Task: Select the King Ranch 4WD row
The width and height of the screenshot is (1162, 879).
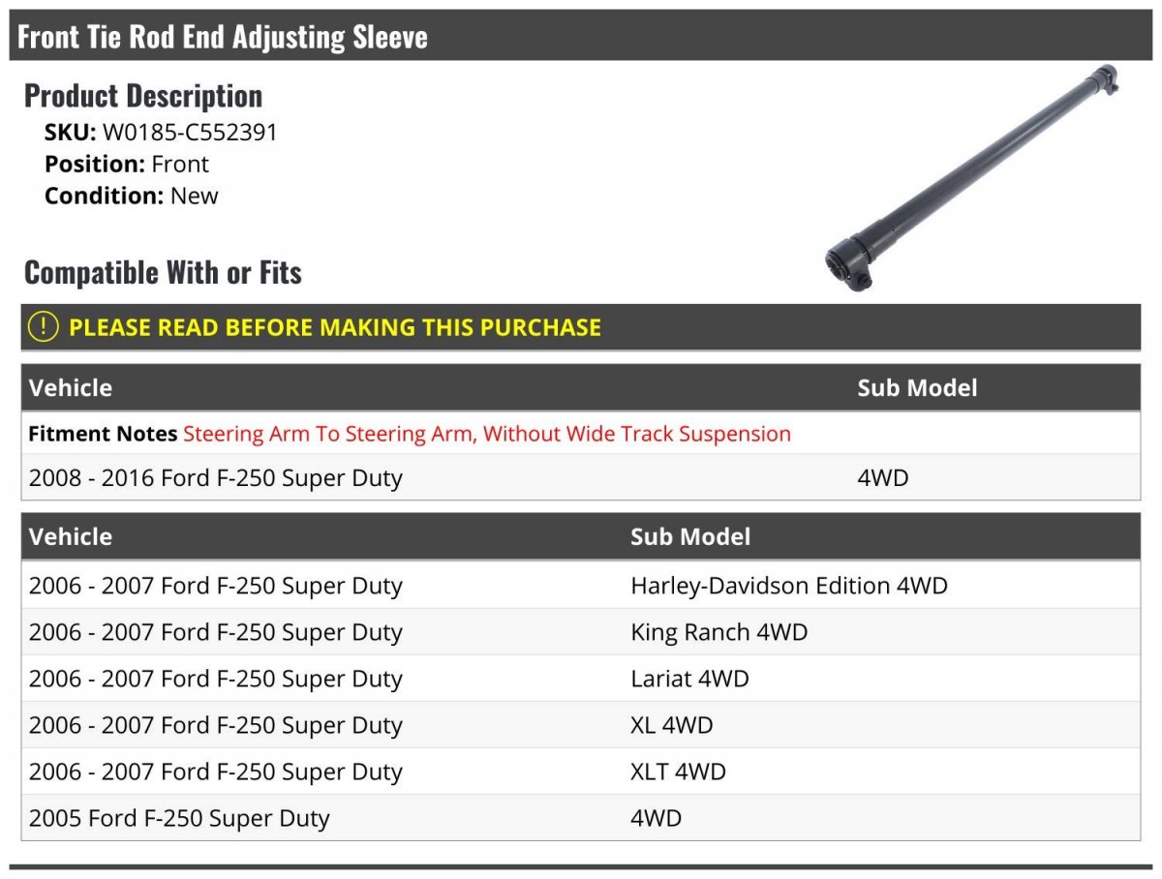Action: coord(719,632)
